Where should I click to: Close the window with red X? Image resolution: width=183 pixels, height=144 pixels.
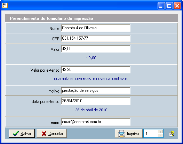tap(177, 6)
